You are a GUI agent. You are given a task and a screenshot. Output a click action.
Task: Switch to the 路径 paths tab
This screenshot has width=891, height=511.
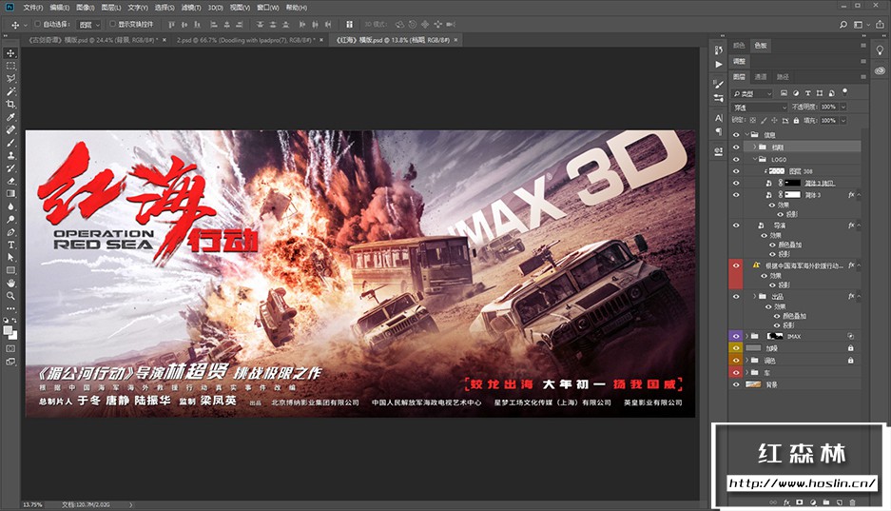coord(783,77)
